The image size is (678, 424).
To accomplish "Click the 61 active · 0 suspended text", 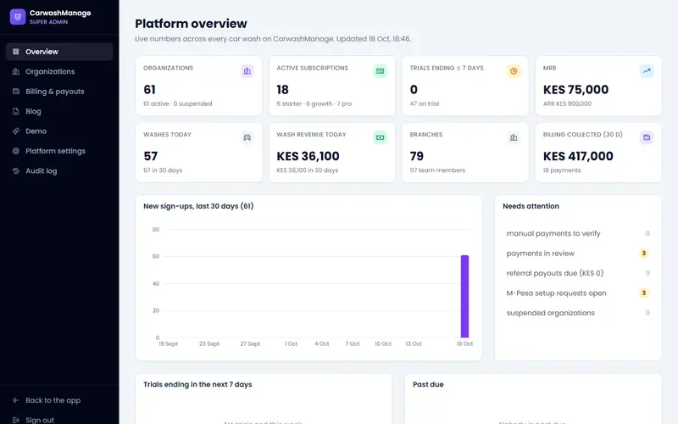I will click(178, 103).
